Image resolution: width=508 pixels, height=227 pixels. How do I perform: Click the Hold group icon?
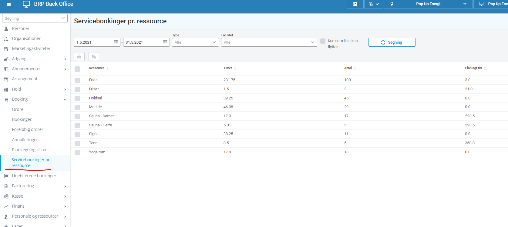pyautogui.click(x=6, y=89)
